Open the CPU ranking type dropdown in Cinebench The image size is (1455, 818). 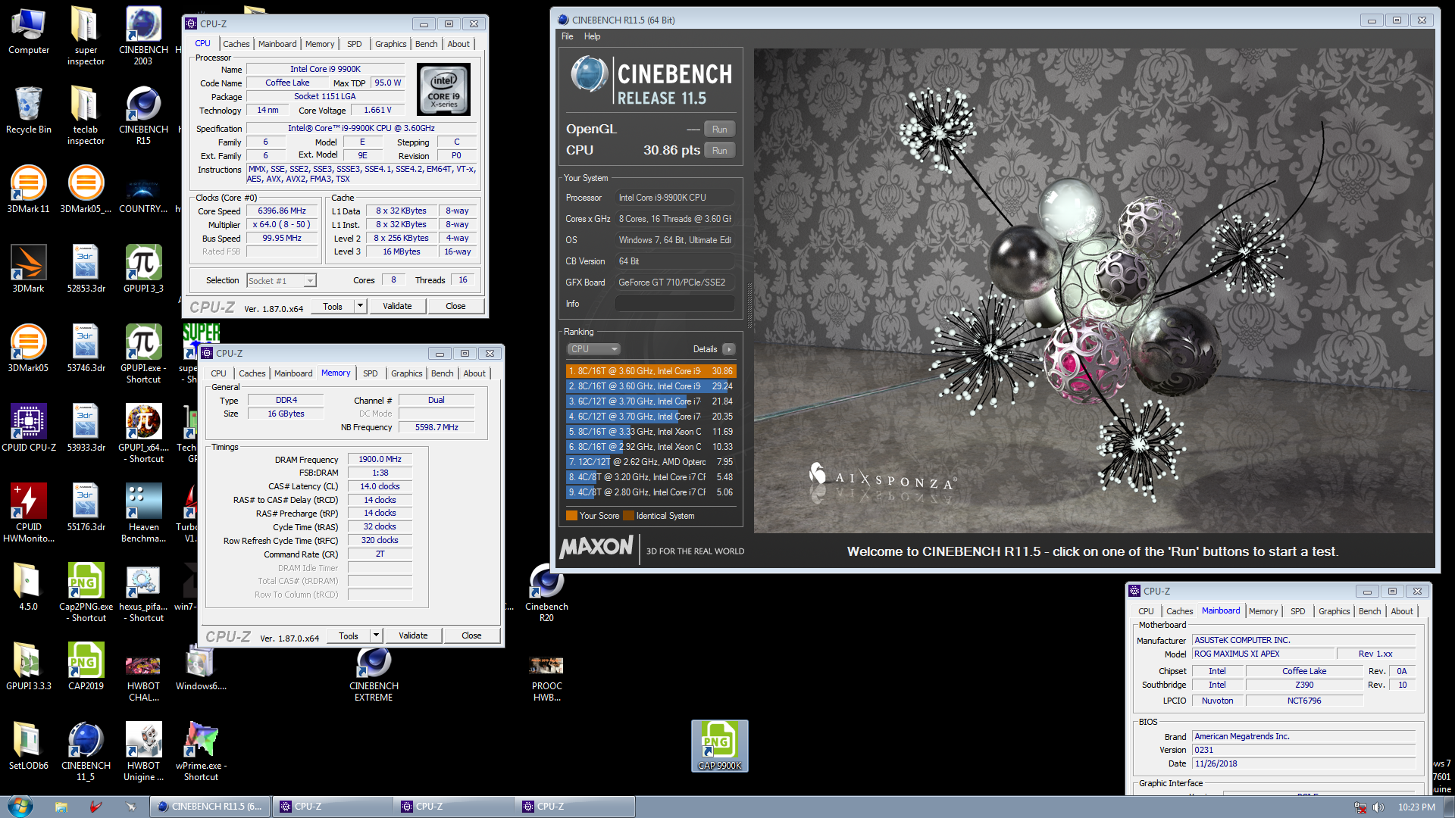594,349
